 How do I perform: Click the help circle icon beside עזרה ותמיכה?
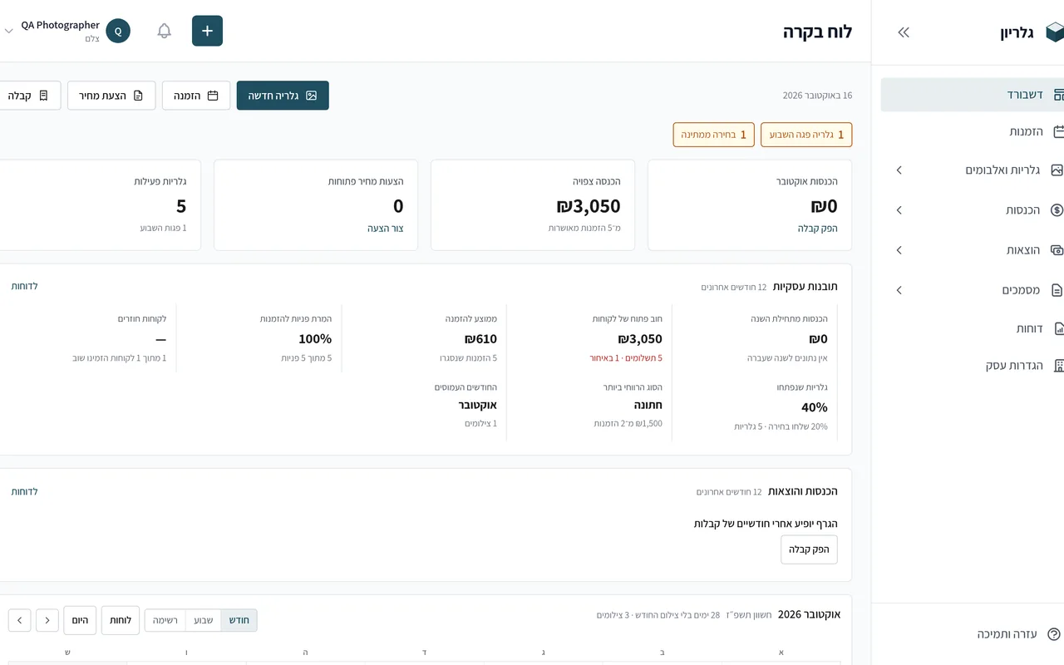(1054, 634)
